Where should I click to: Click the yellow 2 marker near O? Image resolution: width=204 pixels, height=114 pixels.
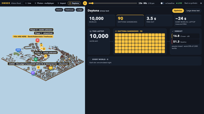pyautogui.click(x=38, y=67)
